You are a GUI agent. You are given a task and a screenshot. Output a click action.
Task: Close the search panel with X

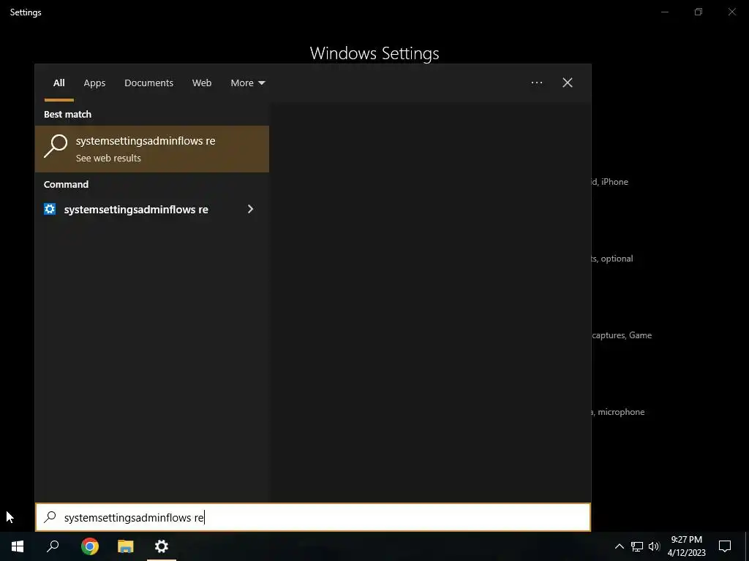click(x=568, y=83)
